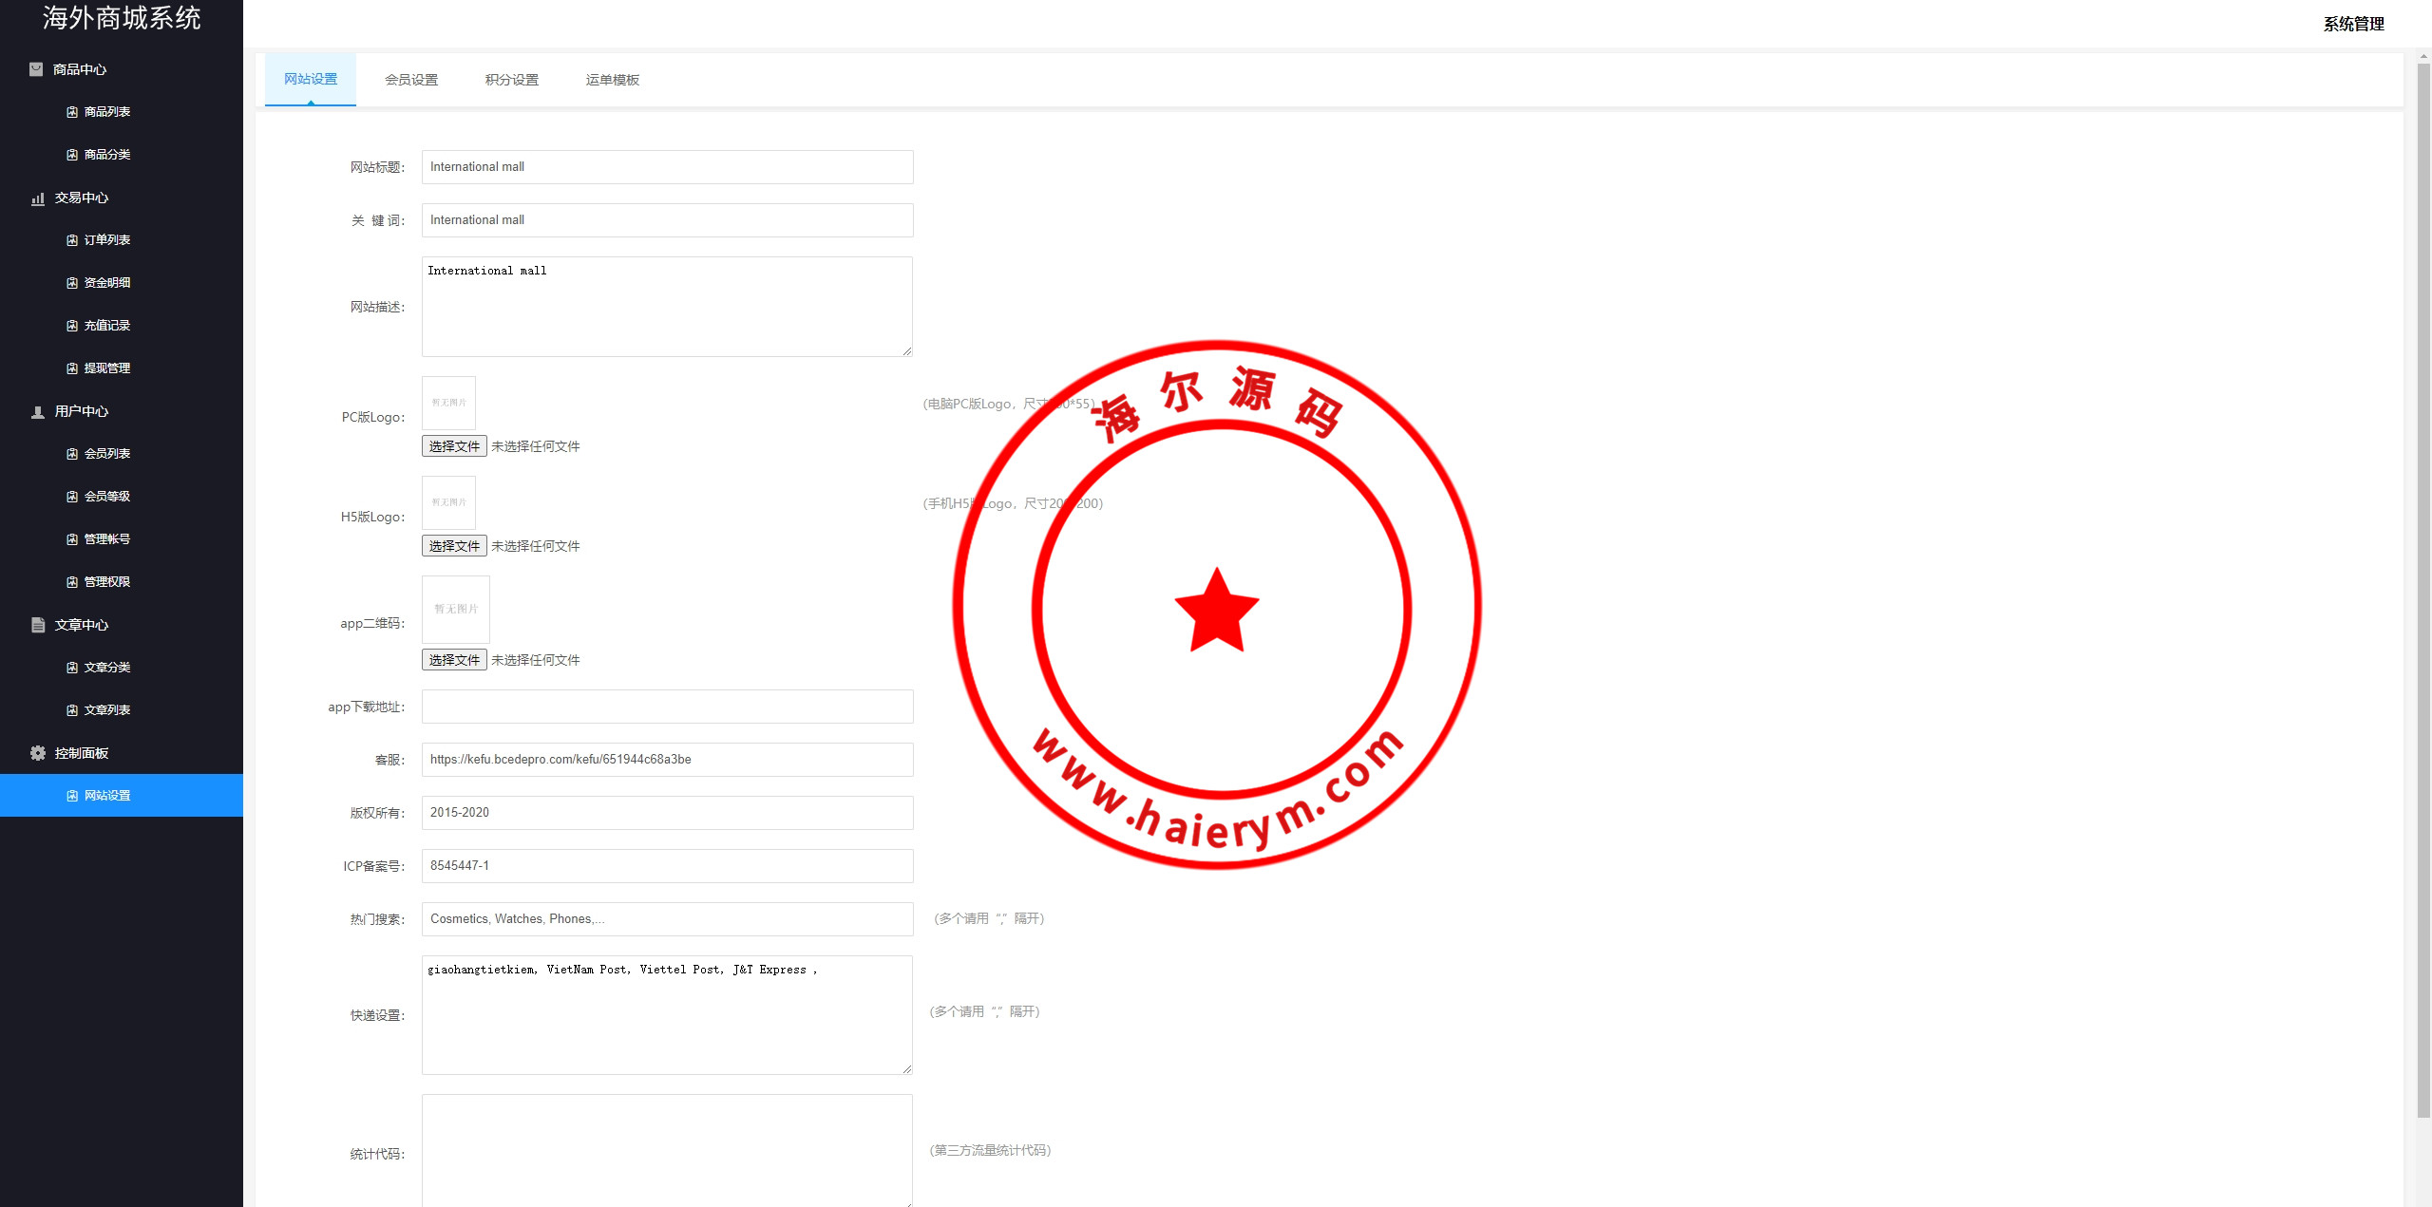Image resolution: width=2432 pixels, height=1207 pixels.
Task: Click the 用户中心 person icon
Action: click(x=38, y=412)
